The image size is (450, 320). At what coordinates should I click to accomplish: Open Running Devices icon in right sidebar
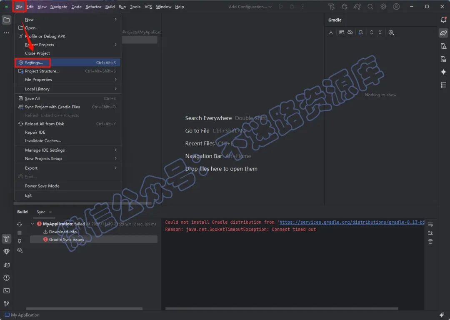[443, 59]
